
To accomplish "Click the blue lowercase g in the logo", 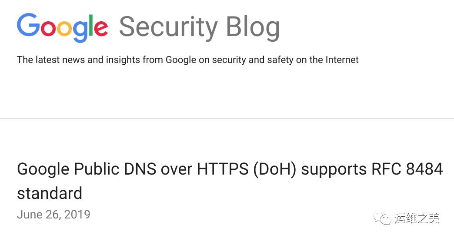I will click(80, 31).
